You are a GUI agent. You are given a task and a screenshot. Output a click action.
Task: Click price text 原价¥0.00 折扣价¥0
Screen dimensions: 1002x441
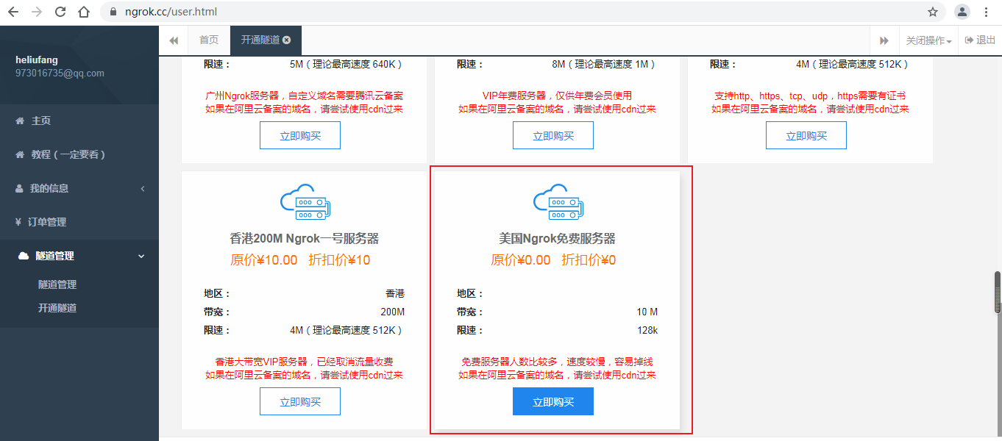(553, 260)
